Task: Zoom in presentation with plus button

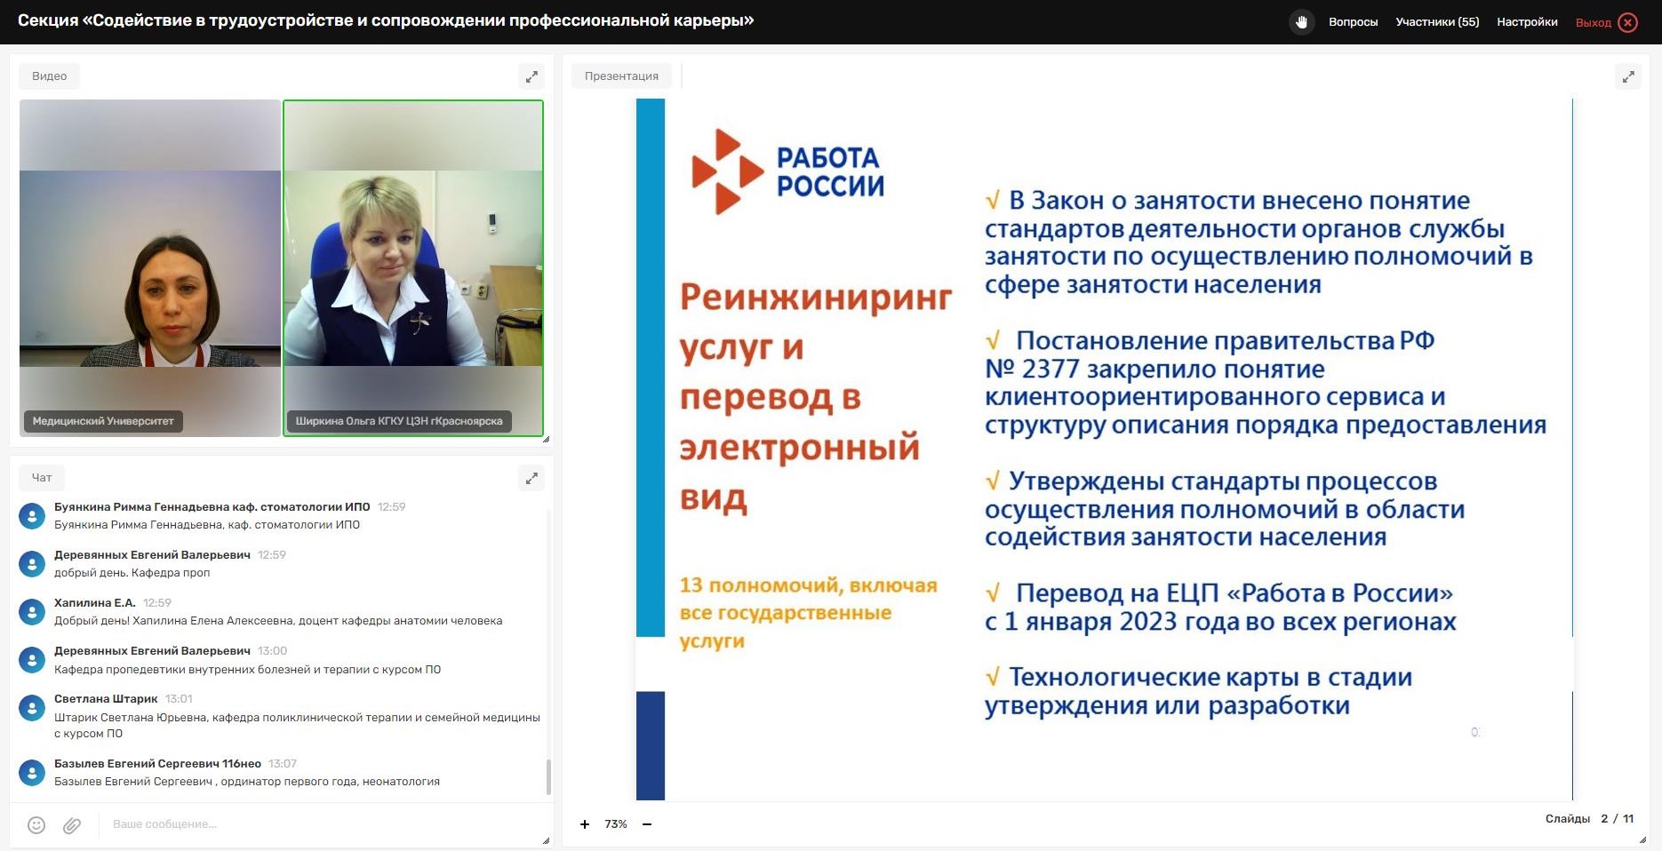Action: 585,824
